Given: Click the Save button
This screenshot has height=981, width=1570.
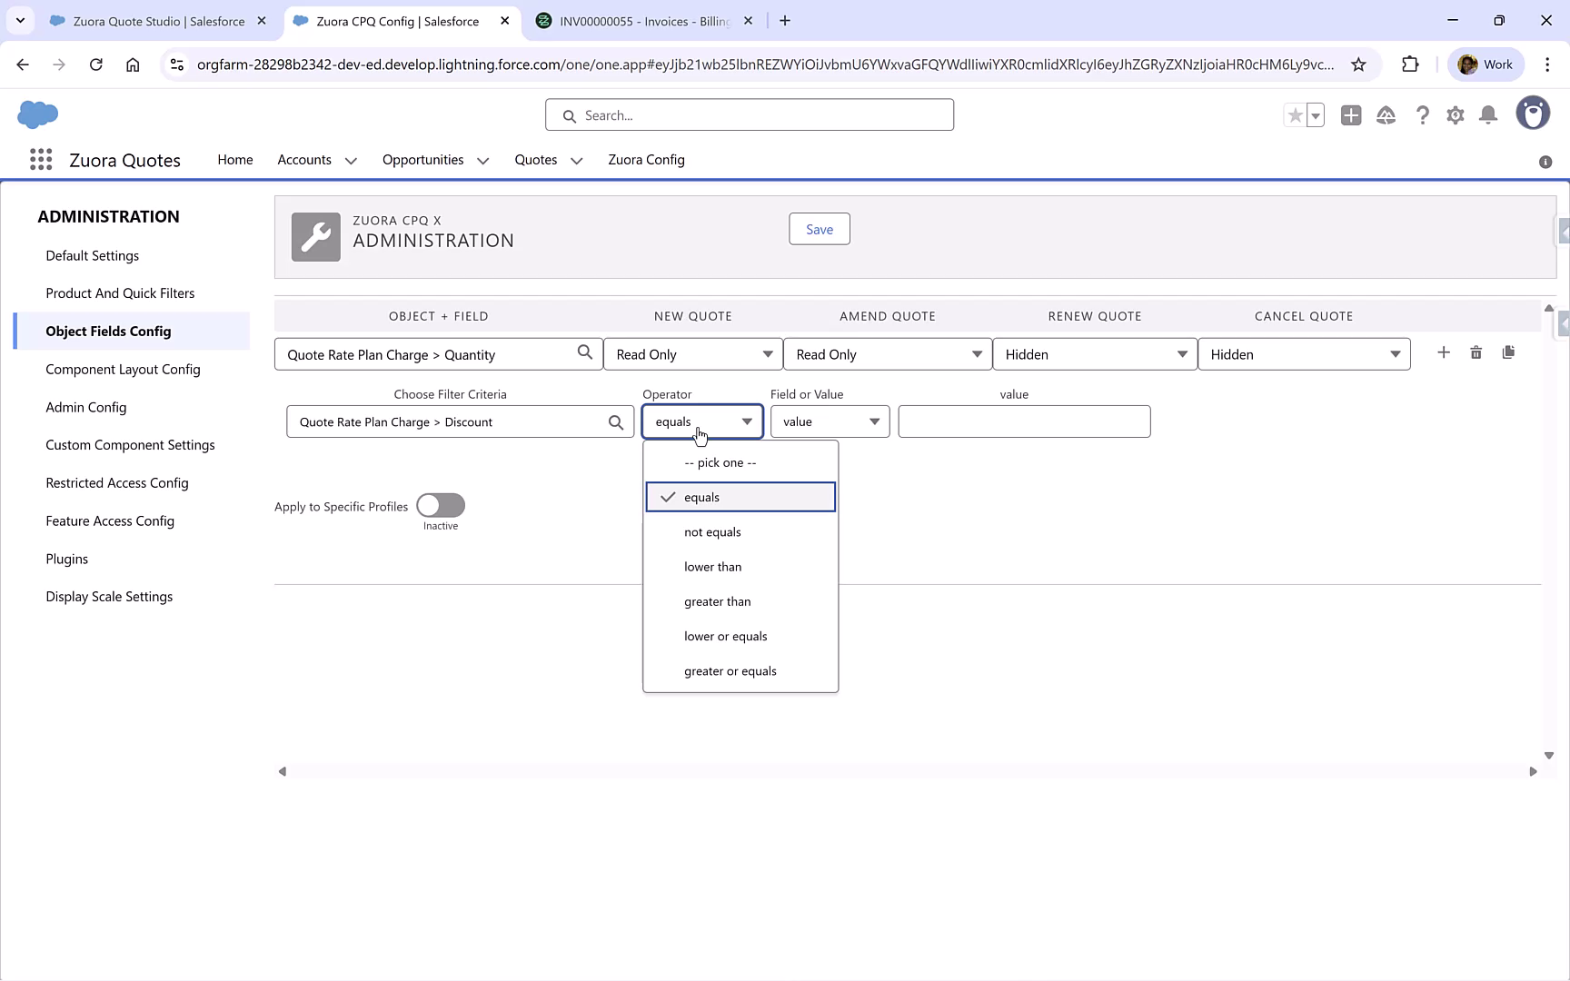Looking at the screenshot, I should pyautogui.click(x=819, y=229).
